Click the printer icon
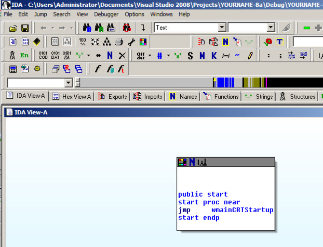323x247 pixels. [119, 42]
